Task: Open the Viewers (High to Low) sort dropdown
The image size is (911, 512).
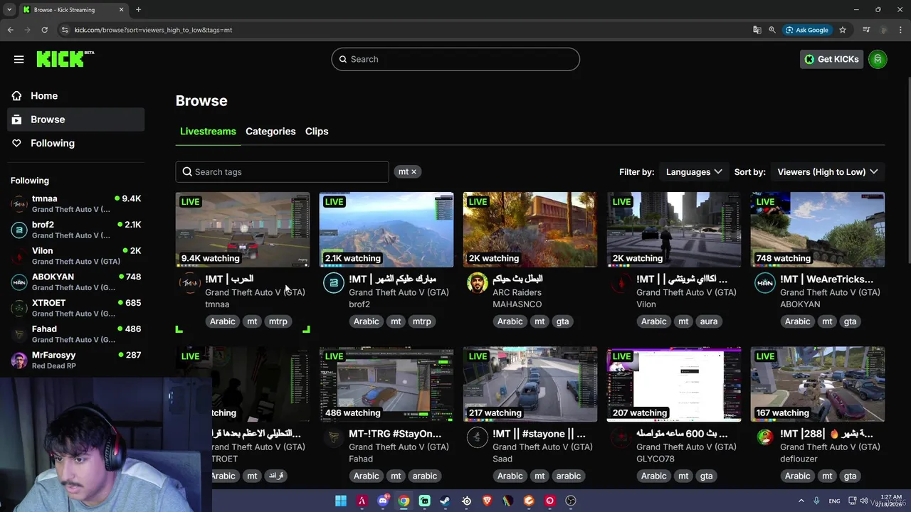Action: [828, 171]
